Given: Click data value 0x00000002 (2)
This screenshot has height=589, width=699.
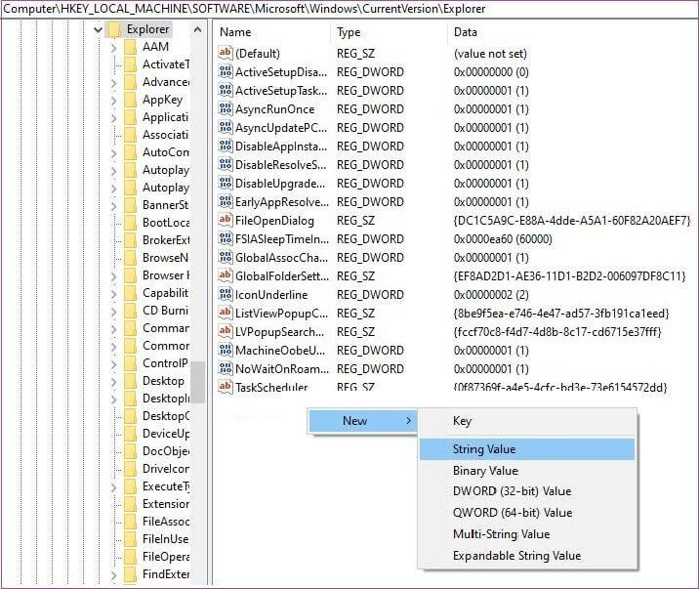Looking at the screenshot, I should [x=491, y=295].
